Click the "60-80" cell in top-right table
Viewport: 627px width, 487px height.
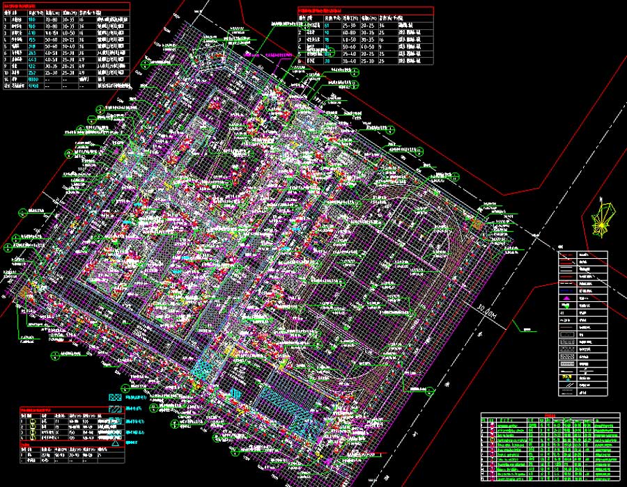[349, 33]
